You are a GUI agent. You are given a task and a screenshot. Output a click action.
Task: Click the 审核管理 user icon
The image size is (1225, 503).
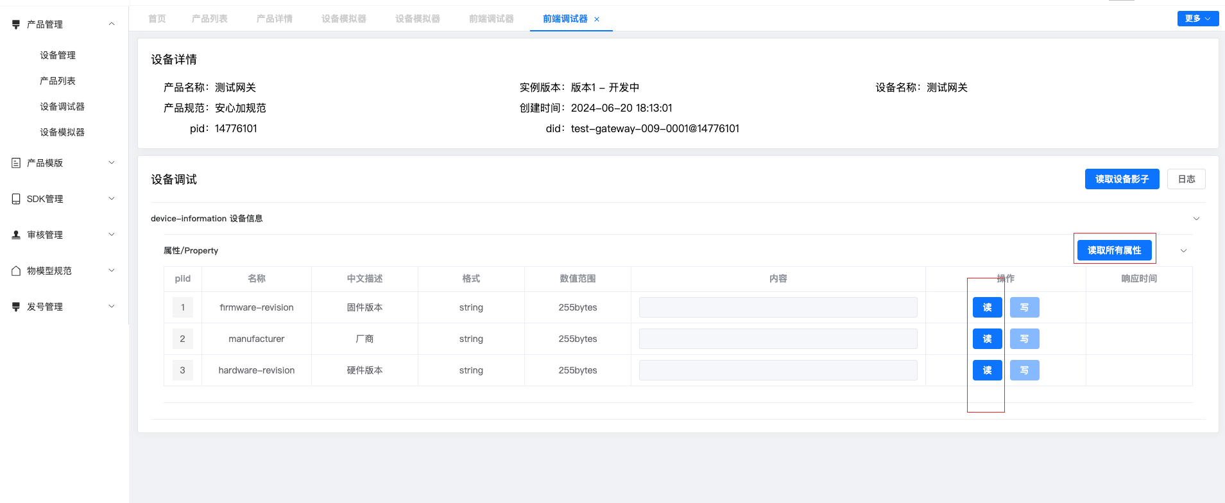(16, 235)
